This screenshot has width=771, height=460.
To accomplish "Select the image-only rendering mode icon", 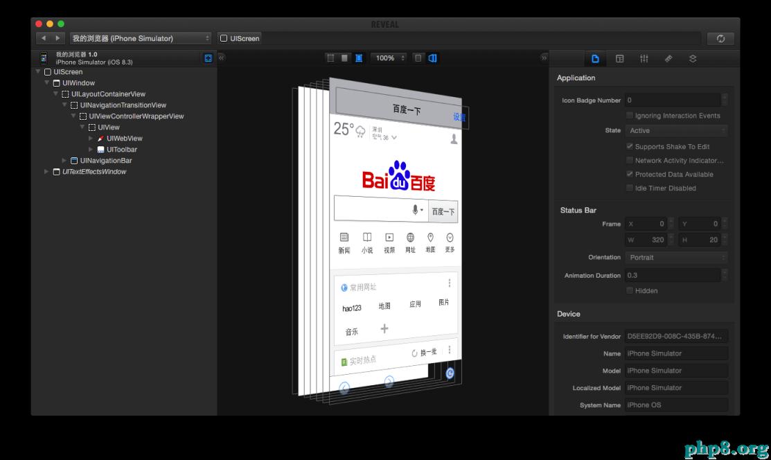I will (344, 58).
